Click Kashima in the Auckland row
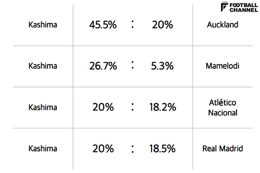Screen dimensions: 260x173 (x=42, y=25)
